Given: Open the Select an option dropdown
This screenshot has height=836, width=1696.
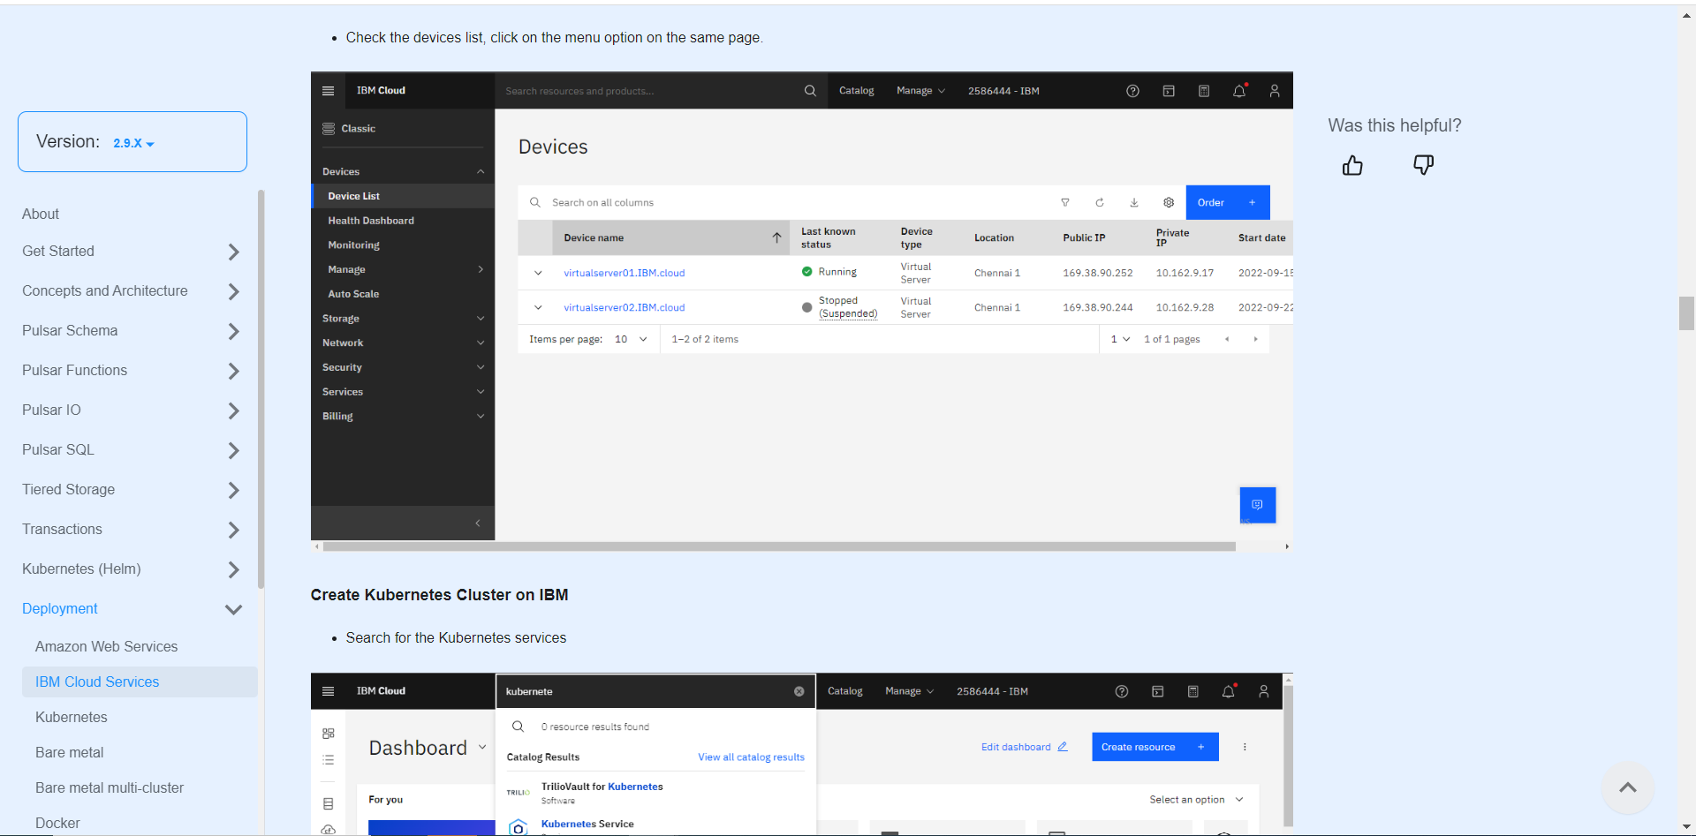Looking at the screenshot, I should (x=1196, y=800).
